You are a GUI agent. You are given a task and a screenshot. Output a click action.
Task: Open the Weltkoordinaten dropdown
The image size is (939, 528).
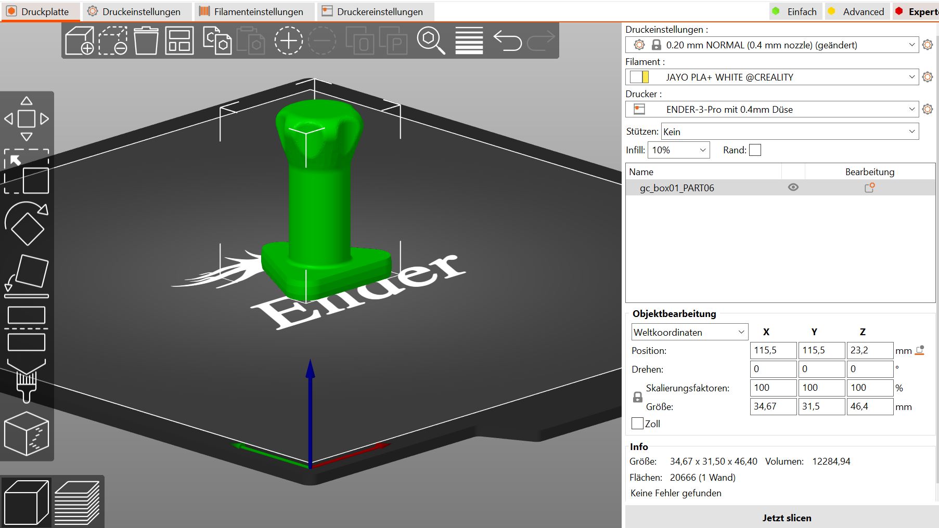tap(690, 332)
